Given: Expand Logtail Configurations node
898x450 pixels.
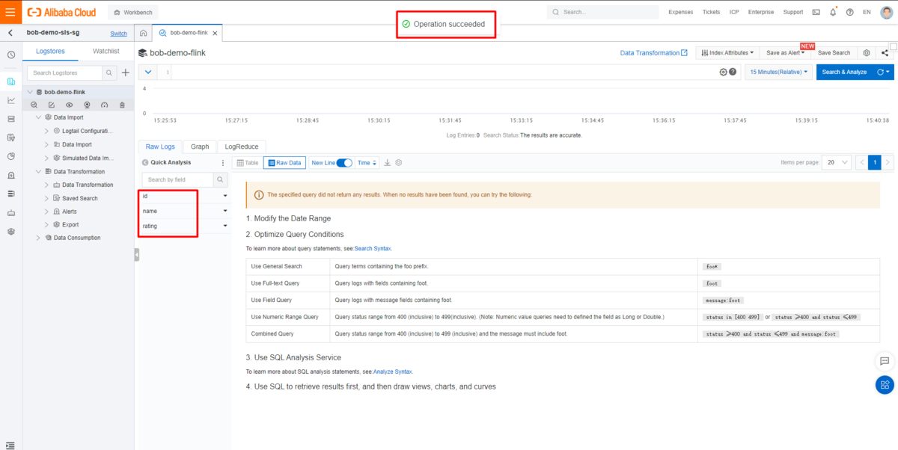Looking at the screenshot, I should point(46,131).
